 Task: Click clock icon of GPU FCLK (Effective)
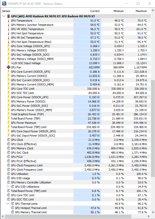point(9,161)
